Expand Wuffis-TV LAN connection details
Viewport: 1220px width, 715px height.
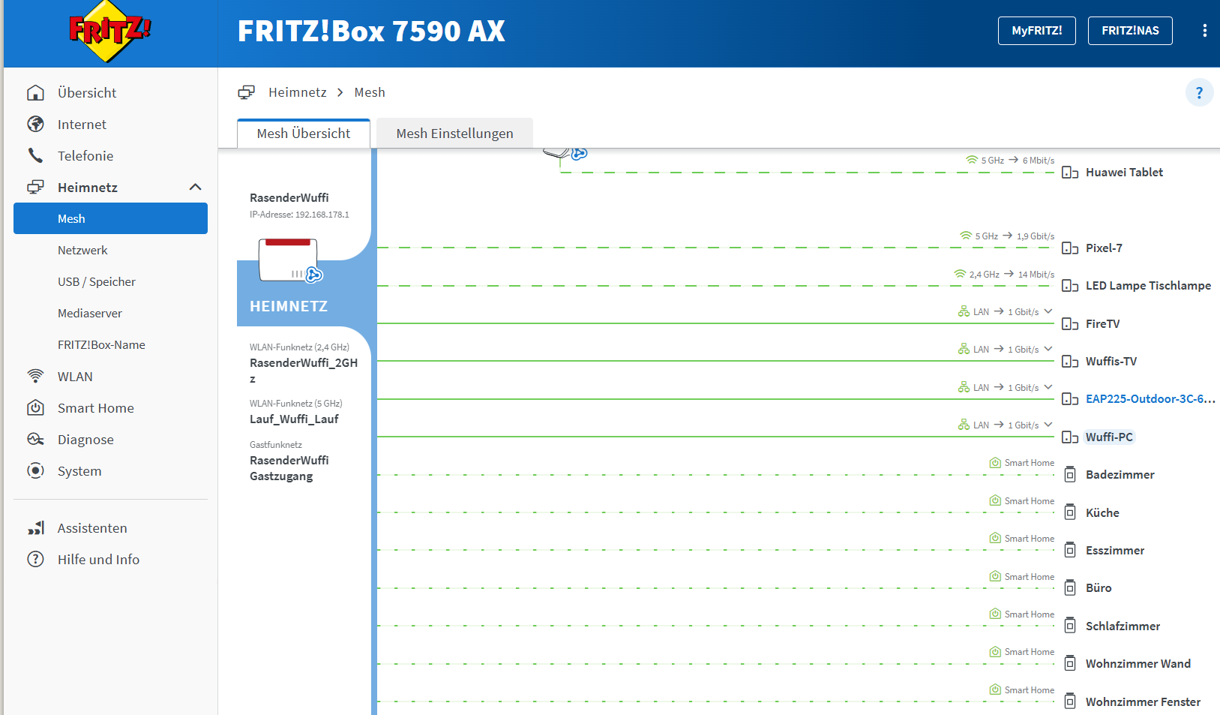(x=1048, y=349)
